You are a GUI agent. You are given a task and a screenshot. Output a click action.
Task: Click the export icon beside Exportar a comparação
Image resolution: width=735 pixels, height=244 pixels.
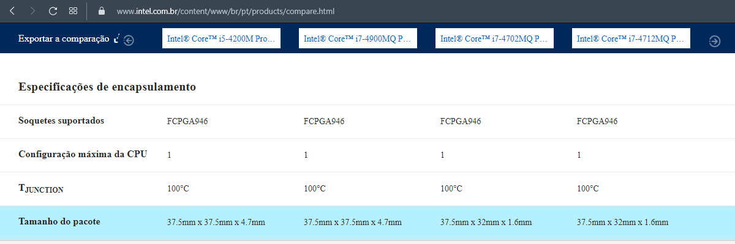point(117,39)
